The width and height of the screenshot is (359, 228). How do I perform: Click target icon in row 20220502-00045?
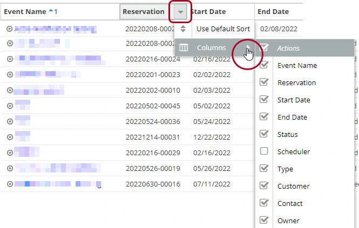pos(10,106)
